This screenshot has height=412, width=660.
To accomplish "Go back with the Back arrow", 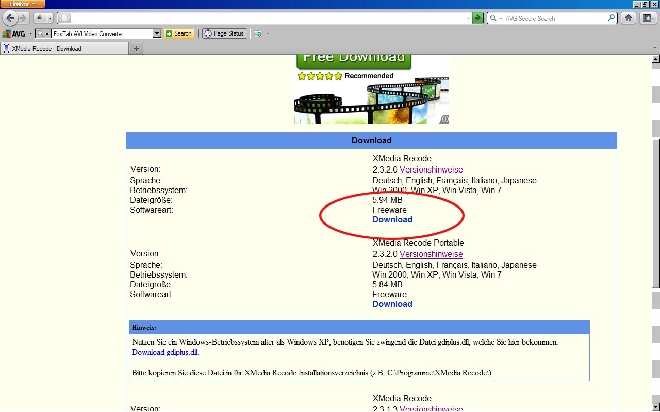I will (10, 18).
